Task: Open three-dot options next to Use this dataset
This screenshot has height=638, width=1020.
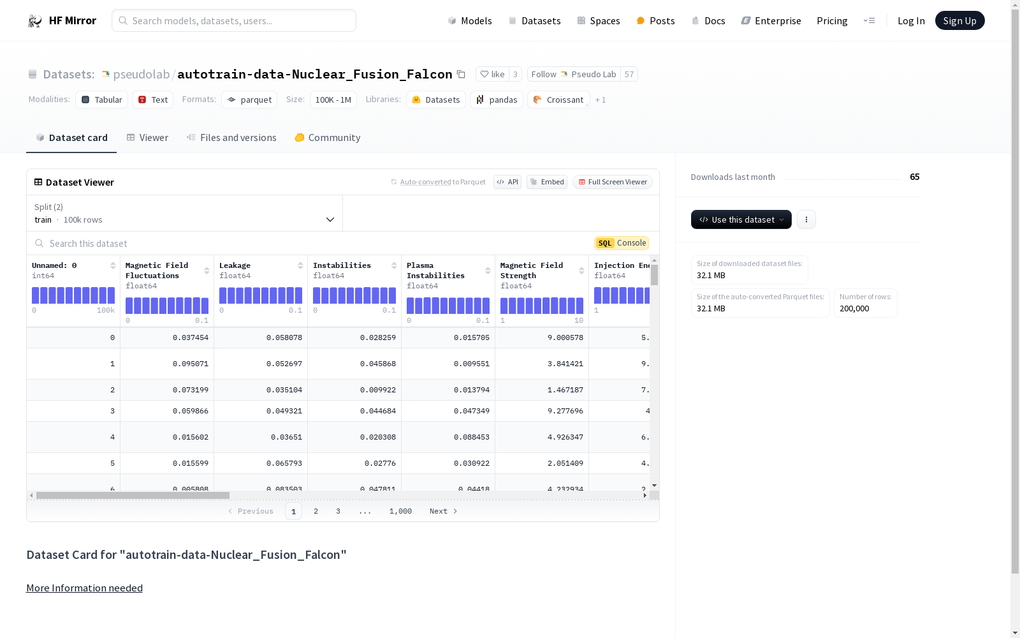Action: coord(806,219)
